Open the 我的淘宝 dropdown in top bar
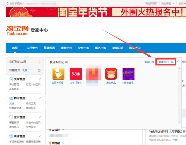Image resolution: width=186 pixels, height=145 pixels. click(x=168, y=3)
